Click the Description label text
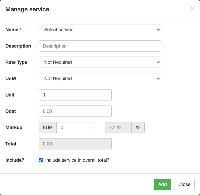 tap(18, 46)
